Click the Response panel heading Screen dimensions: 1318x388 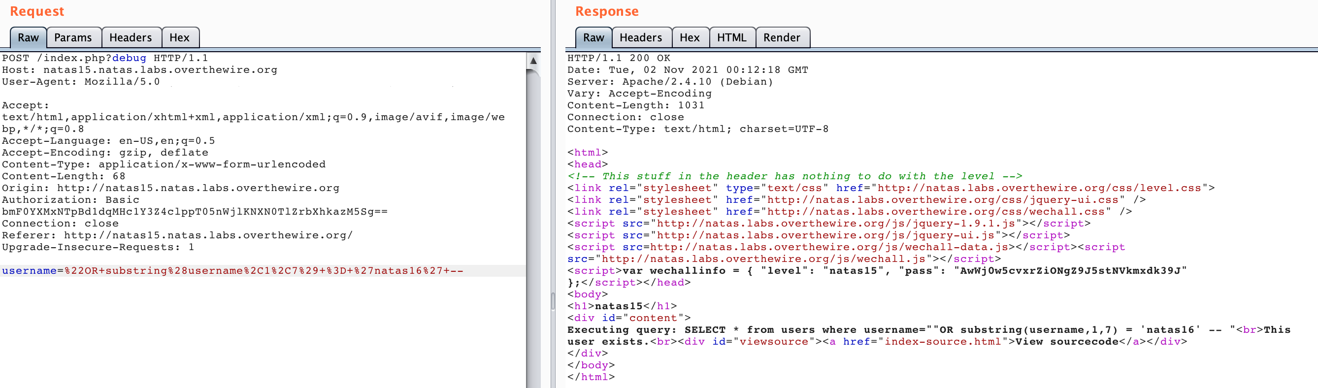(x=607, y=11)
